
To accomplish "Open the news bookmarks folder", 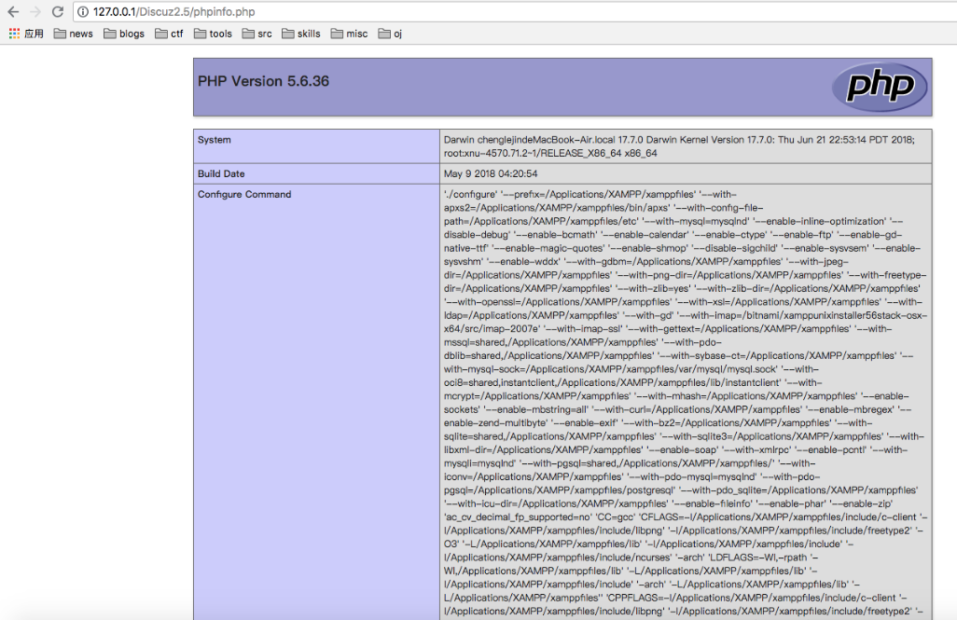I will pos(74,34).
